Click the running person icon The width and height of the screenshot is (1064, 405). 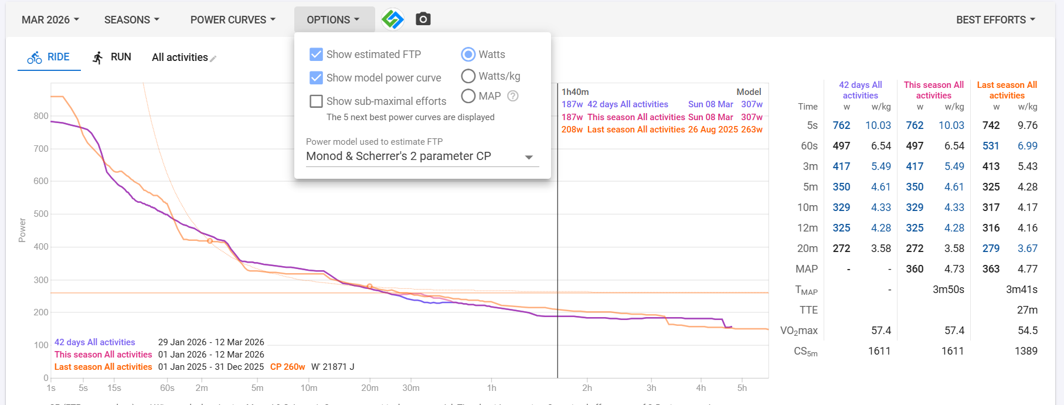click(x=98, y=57)
